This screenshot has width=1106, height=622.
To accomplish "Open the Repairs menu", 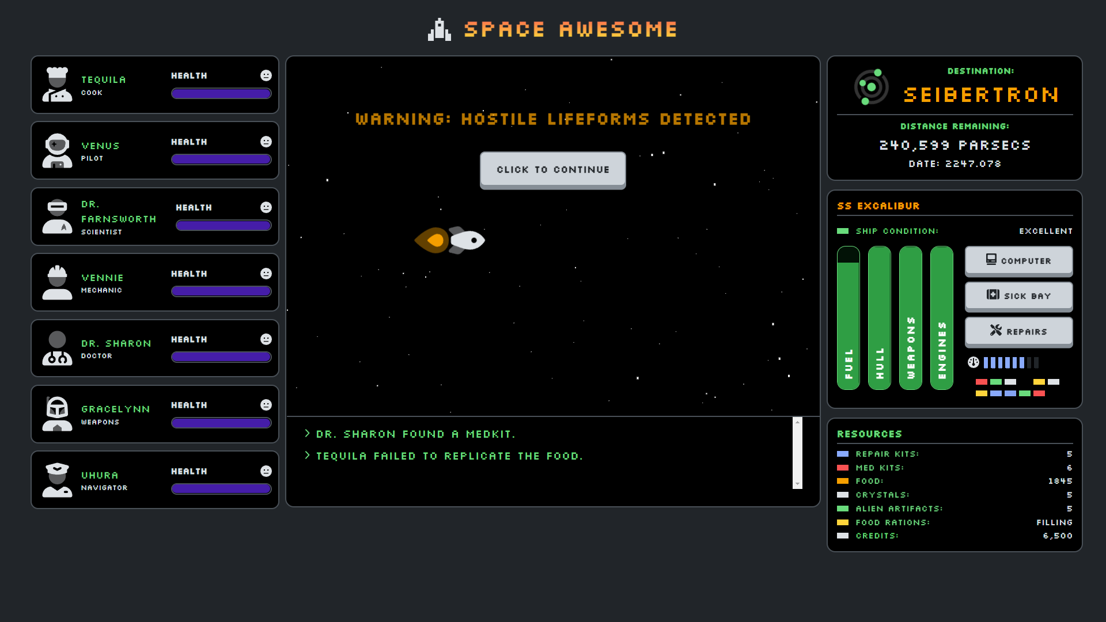I will [1018, 332].
